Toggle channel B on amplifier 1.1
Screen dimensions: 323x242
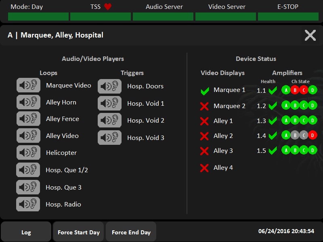tap(295, 90)
